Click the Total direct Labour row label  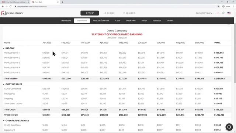[x=13, y=103]
